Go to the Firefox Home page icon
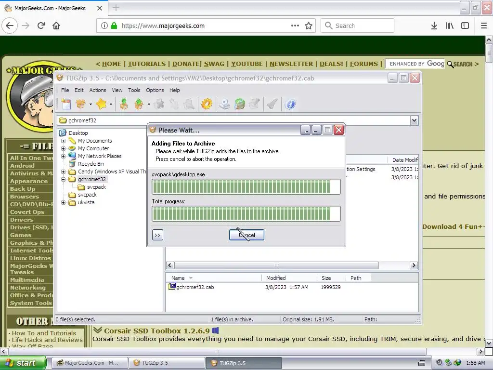This screenshot has width=493, height=370. [x=56, y=26]
